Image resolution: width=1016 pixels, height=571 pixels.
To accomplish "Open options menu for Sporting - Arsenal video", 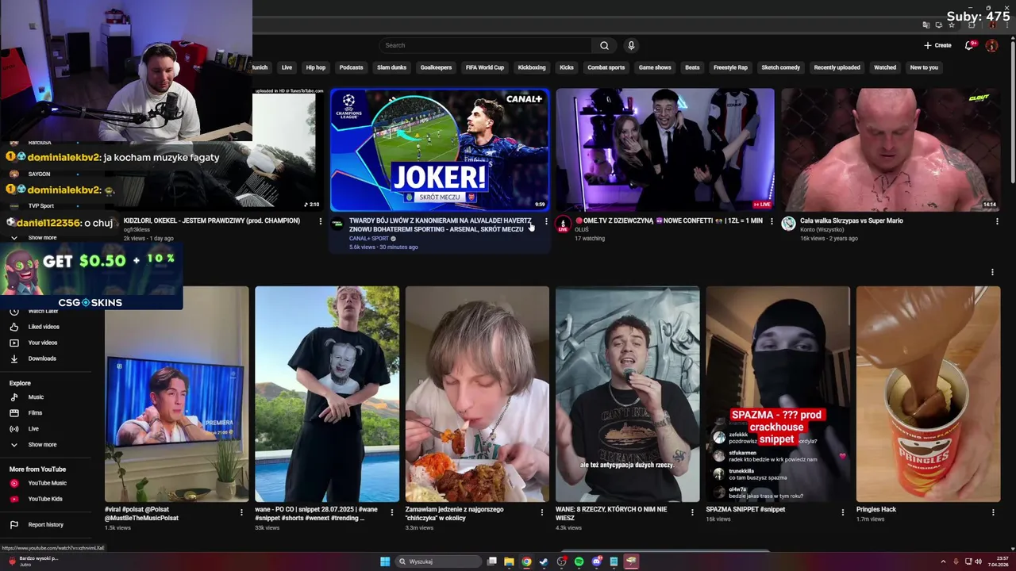I will tap(546, 221).
